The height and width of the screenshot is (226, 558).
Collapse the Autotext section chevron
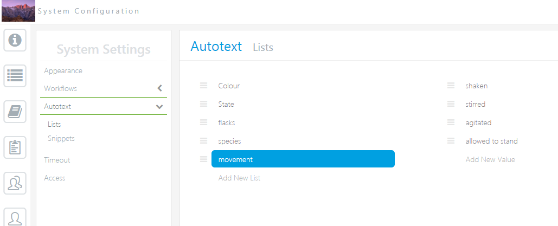[159, 107]
